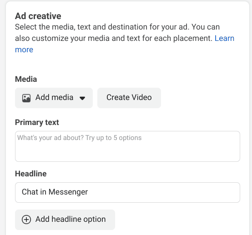Focus the Primary text input box
Image resolution: width=252 pixels, height=235 pixels.
(128, 146)
